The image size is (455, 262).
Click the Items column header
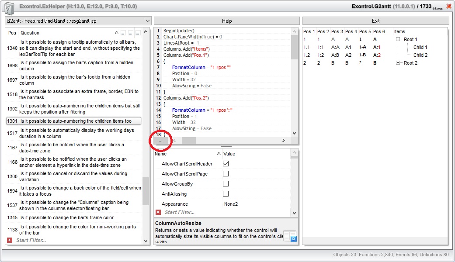[399, 31]
